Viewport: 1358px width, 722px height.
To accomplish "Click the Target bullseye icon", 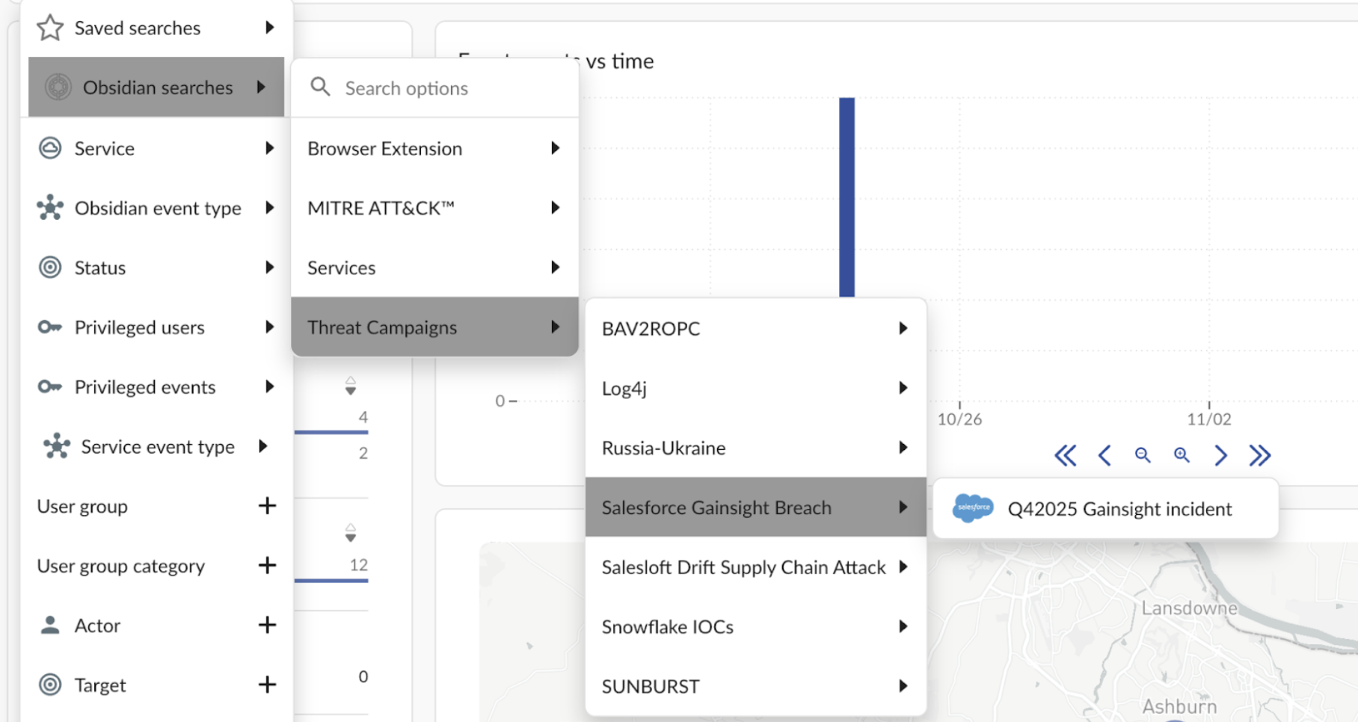I will (50, 684).
